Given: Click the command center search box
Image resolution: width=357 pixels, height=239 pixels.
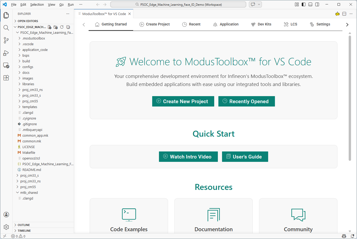Looking at the screenshot, I should click(178, 4).
